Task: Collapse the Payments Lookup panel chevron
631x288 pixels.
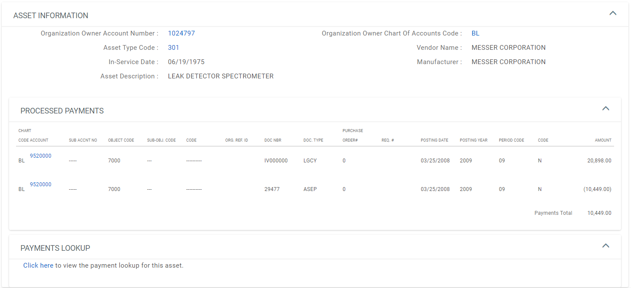Action: 606,246
